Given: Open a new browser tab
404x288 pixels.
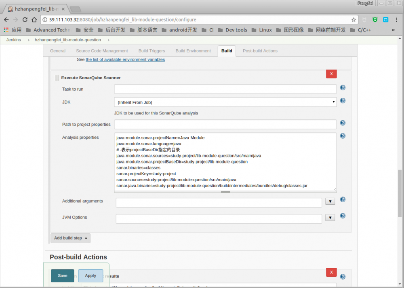Looking at the screenshot, I should point(76,9).
